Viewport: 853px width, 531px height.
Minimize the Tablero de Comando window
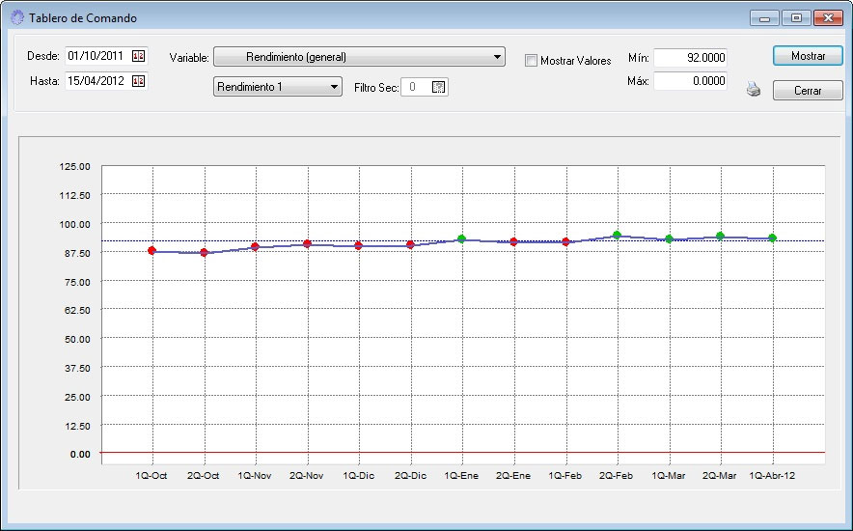coord(765,17)
